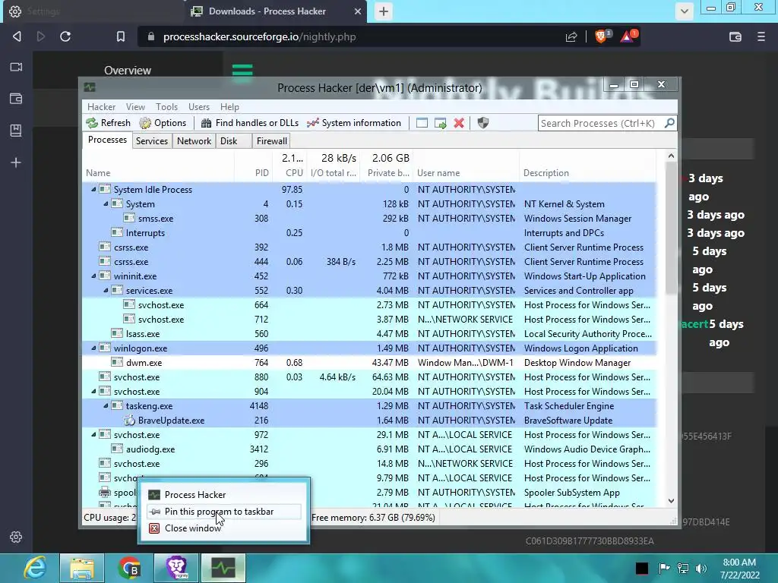Click Process Hacker in the jump list
This screenshot has width=778, height=583.
[x=224, y=495]
